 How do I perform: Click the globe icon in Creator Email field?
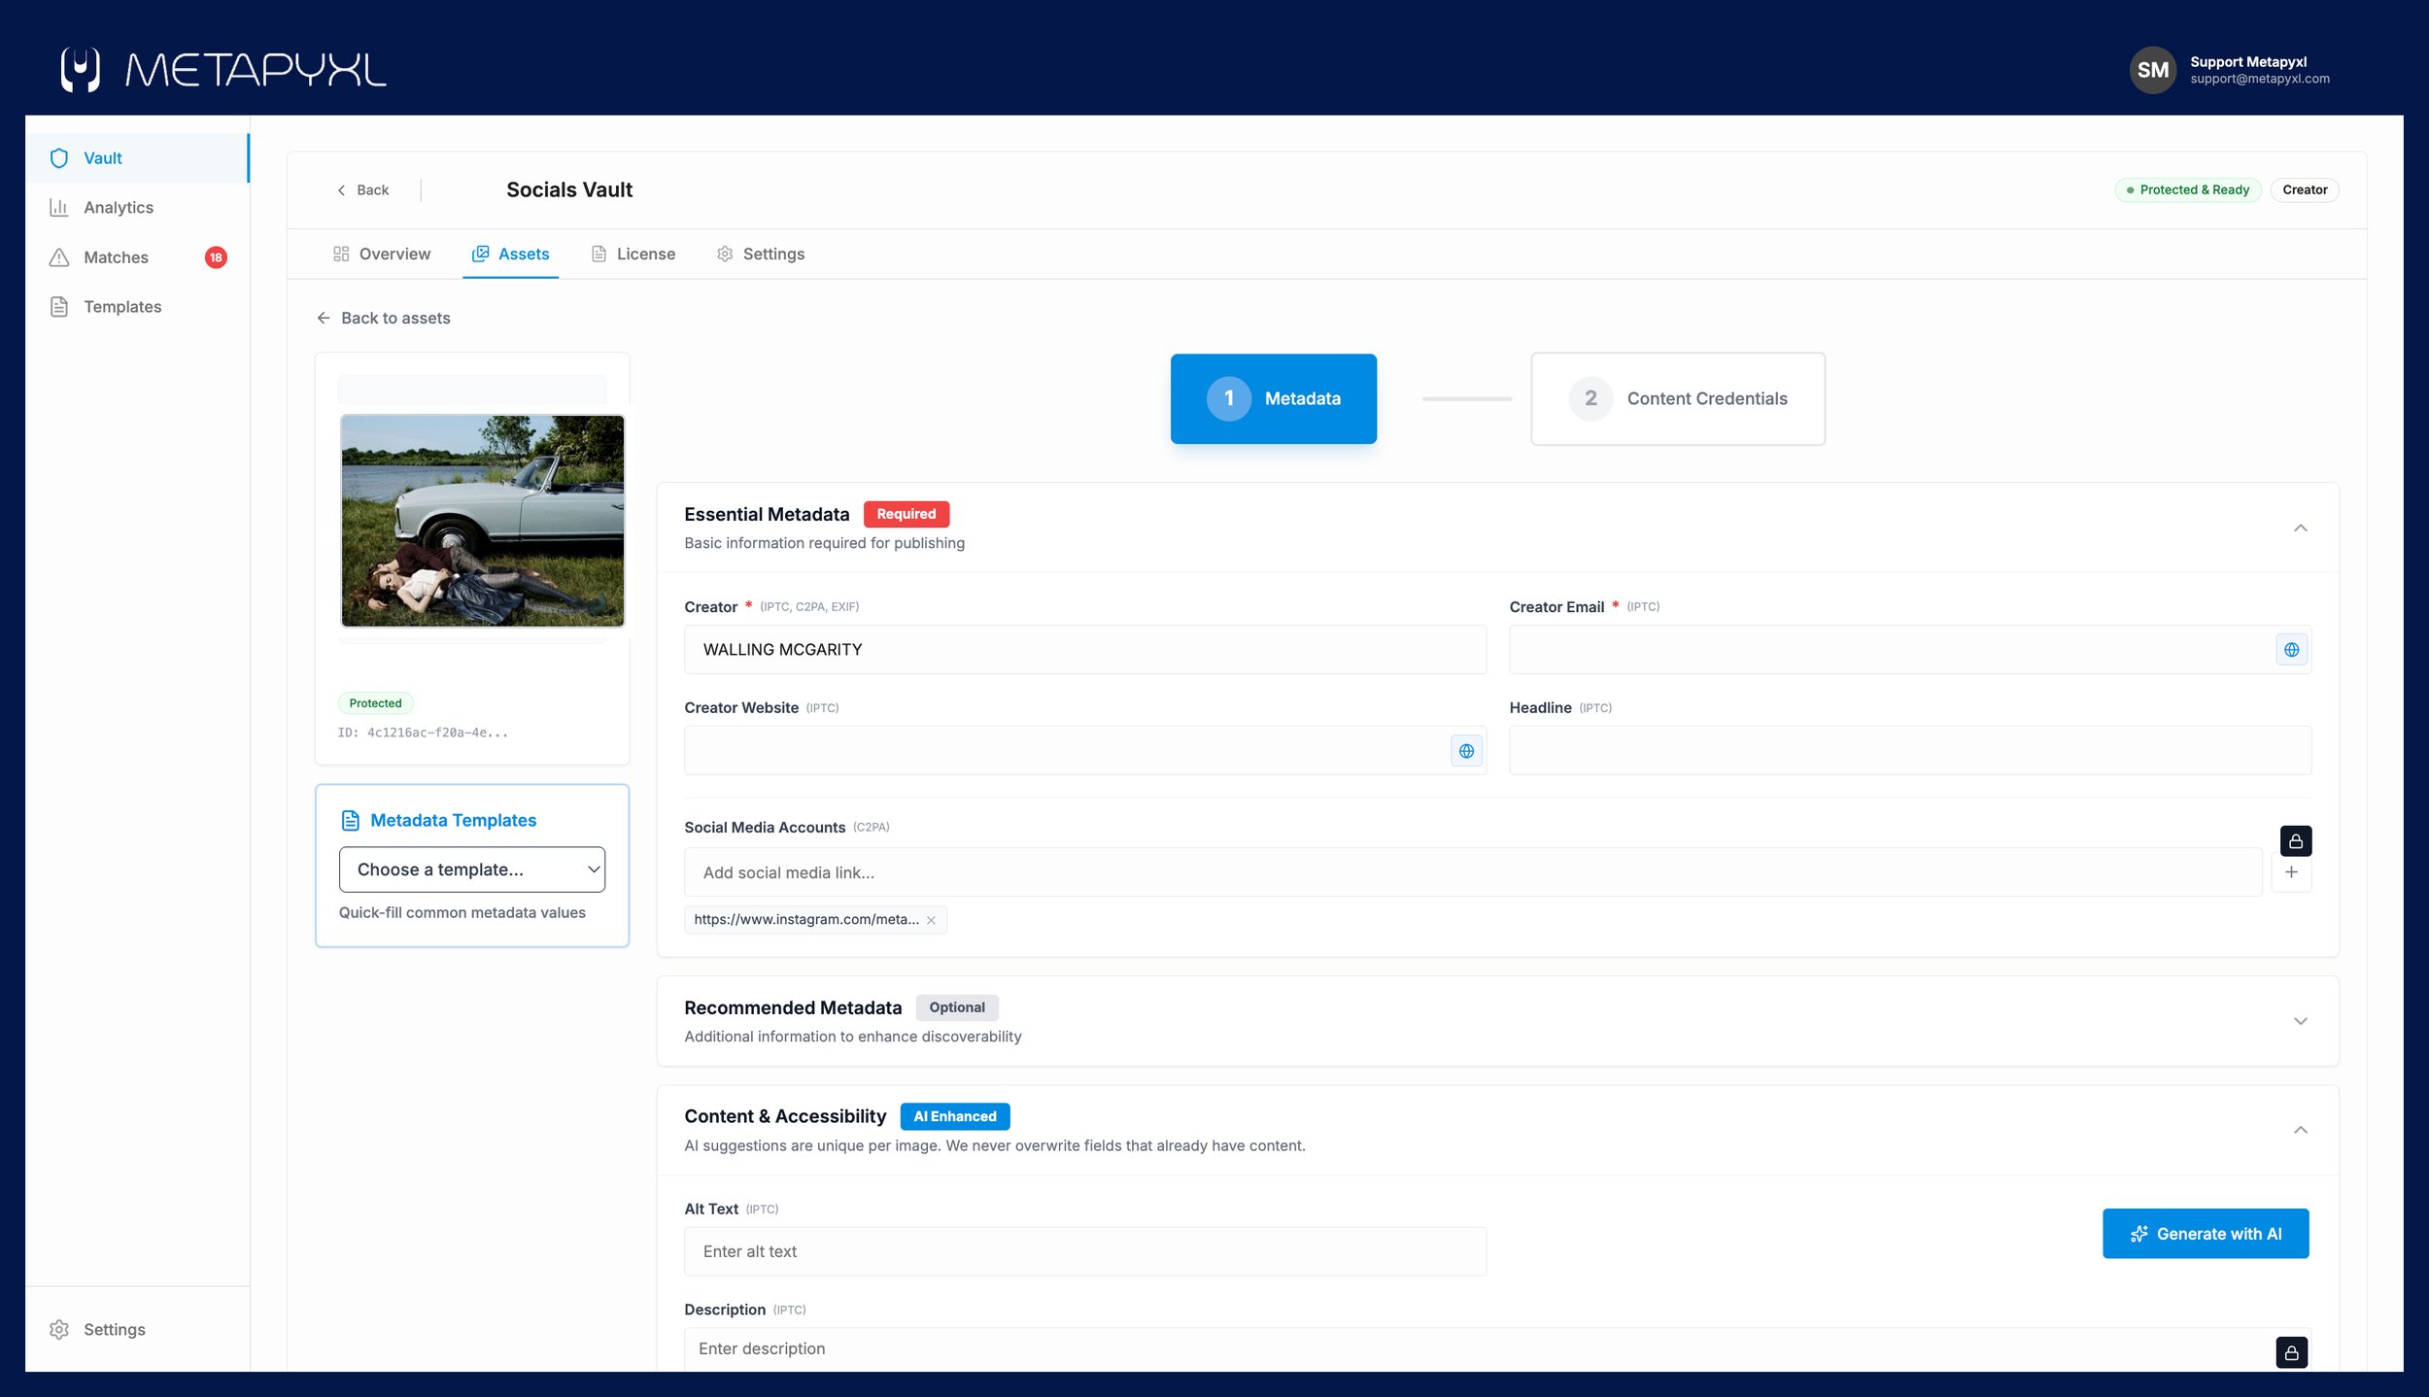click(2291, 650)
